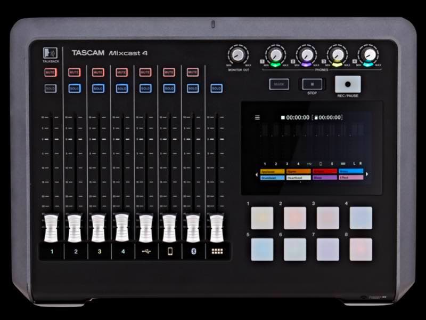This screenshot has width=426, height=320.
Task: Tap the Effect pad label on touchscreen
Action: [351, 178]
